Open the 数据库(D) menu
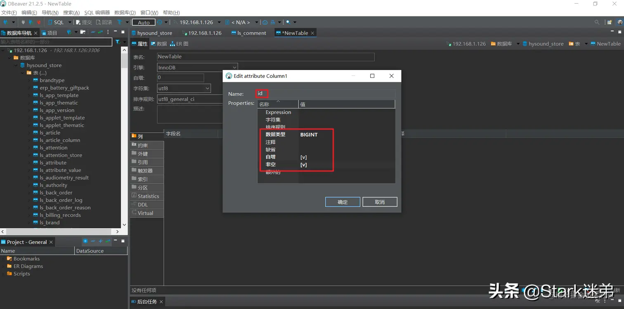 [125, 13]
